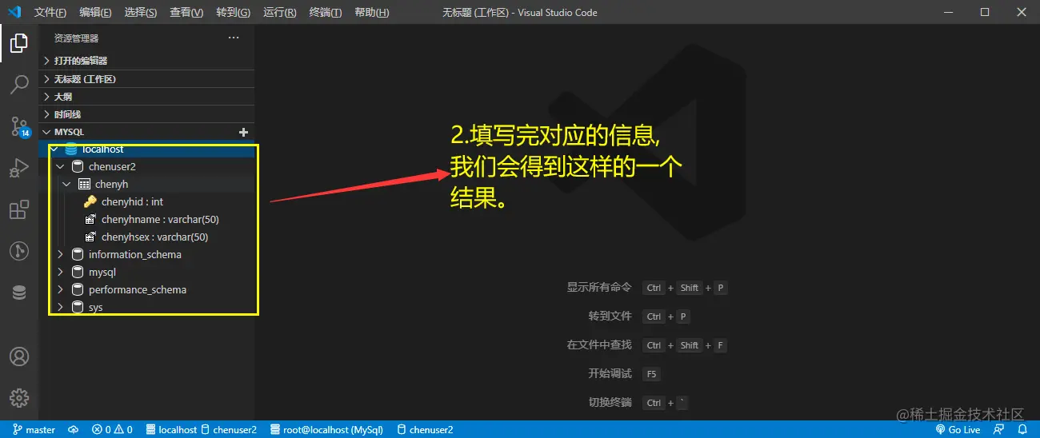Open the Extensions view
Viewport: 1040px width, 438px height.
pyautogui.click(x=19, y=210)
